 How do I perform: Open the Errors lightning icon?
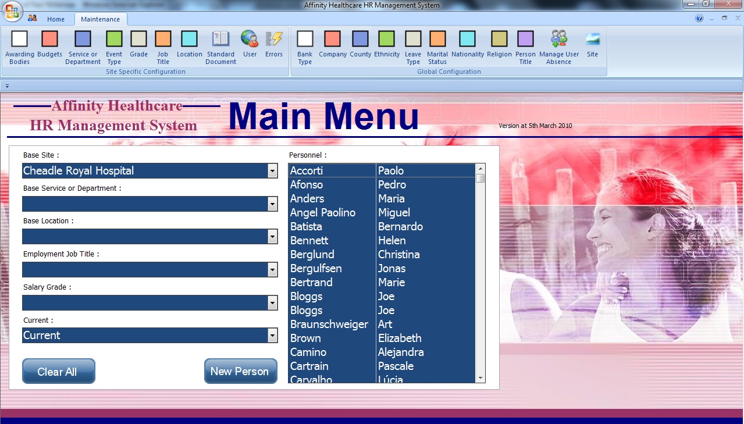point(274,44)
